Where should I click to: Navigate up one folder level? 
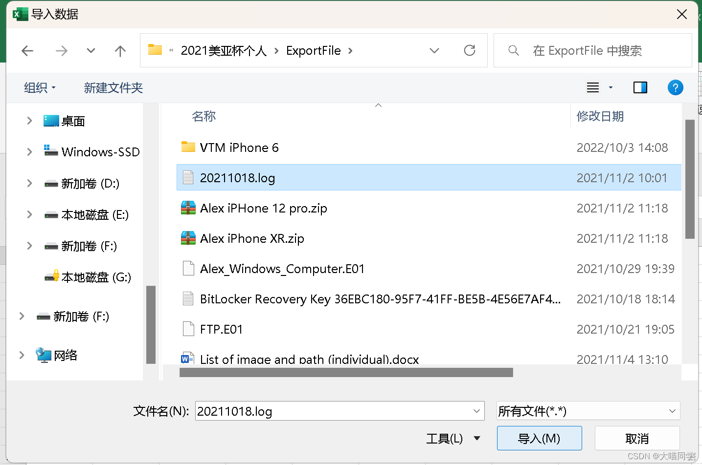[120, 50]
